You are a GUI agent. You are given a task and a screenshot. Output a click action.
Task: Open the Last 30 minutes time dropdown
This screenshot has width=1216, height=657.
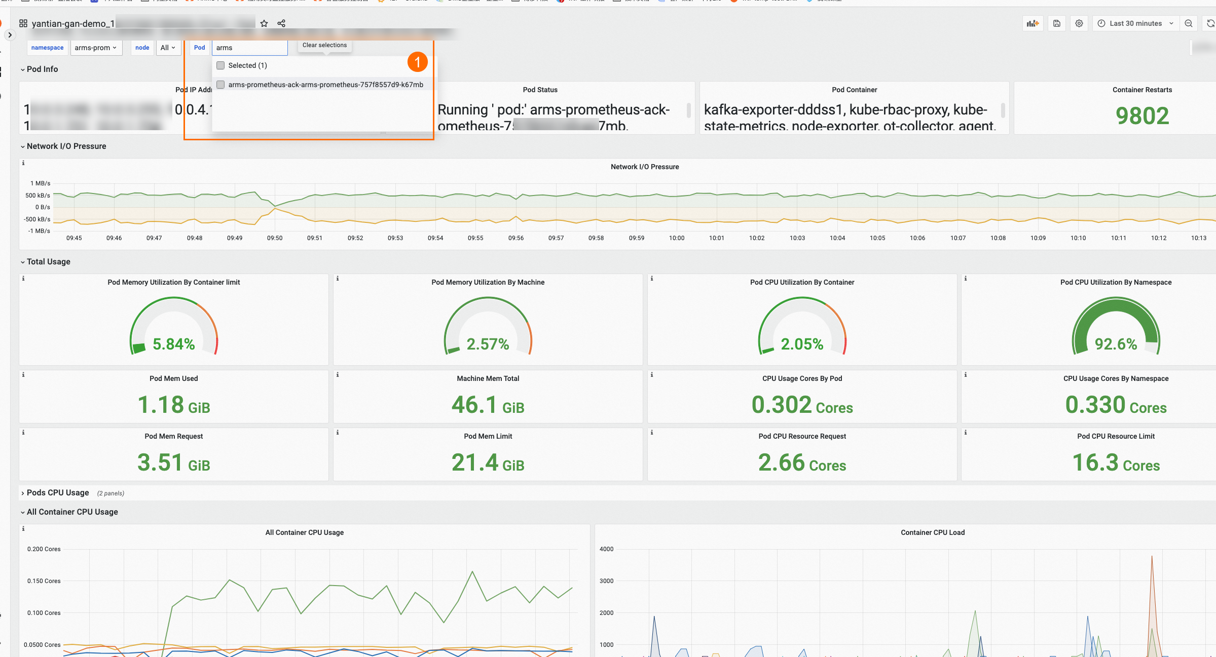(x=1135, y=23)
